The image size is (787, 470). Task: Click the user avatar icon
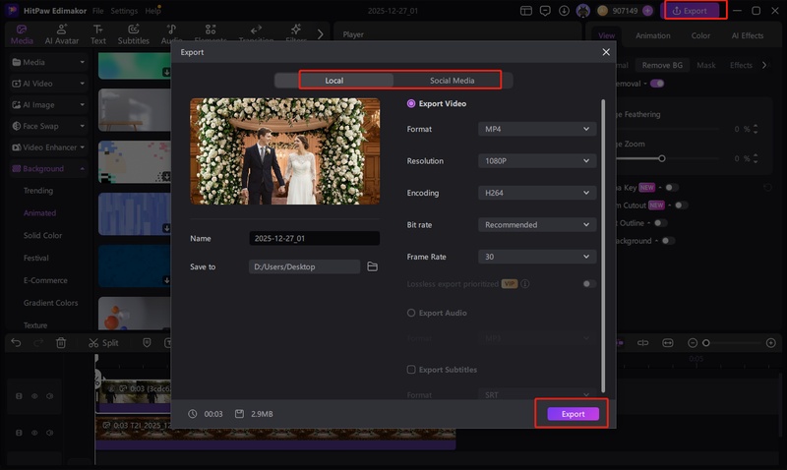pyautogui.click(x=583, y=11)
